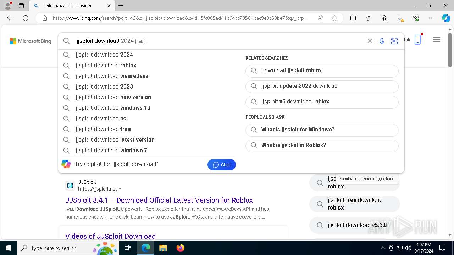The height and width of the screenshot is (255, 454).
Task: Expand jjsploit.net result dropdown arrow
Action: [x=120, y=189]
